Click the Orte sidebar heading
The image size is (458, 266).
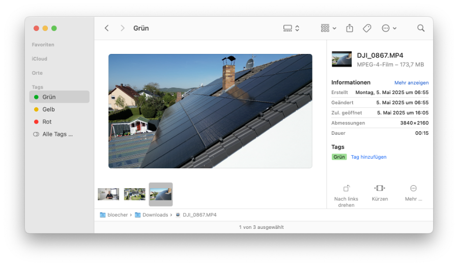(37, 73)
